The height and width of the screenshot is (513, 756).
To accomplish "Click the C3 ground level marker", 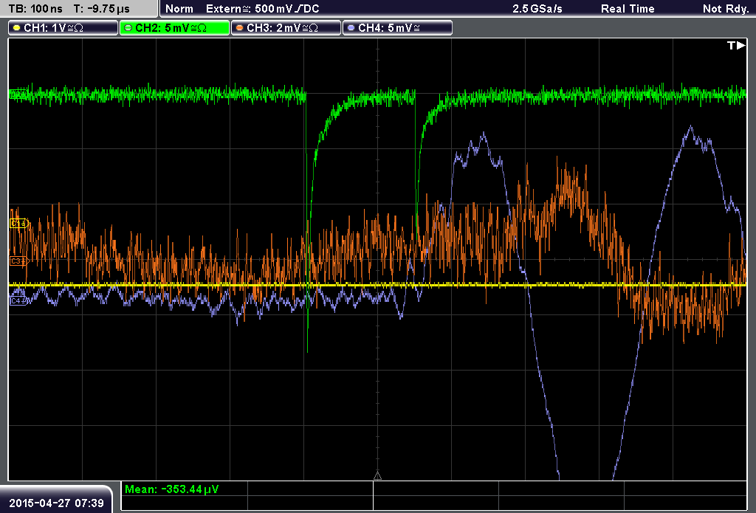I will (x=20, y=261).
